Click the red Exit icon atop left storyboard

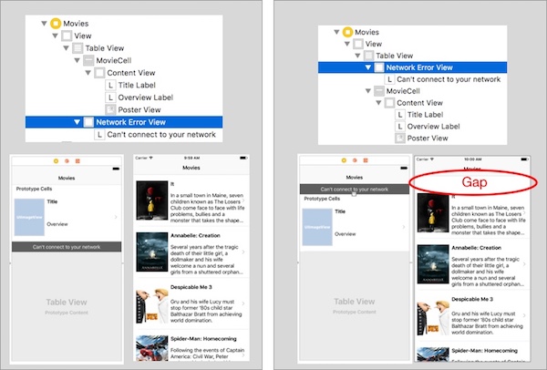pyautogui.click(x=77, y=161)
